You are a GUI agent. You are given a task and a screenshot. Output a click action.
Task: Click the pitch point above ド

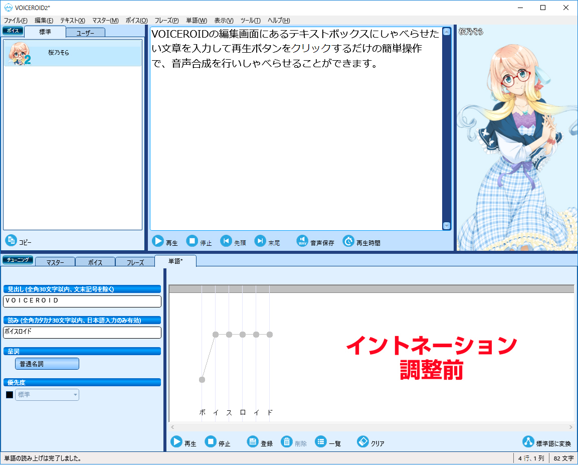pos(270,335)
